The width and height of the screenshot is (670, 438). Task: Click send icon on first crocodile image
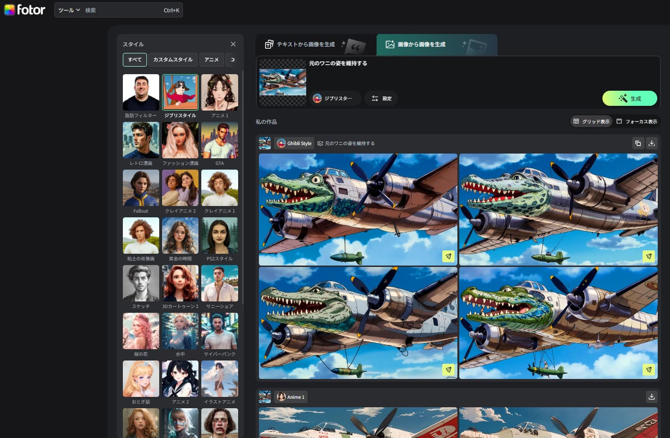[x=448, y=256]
